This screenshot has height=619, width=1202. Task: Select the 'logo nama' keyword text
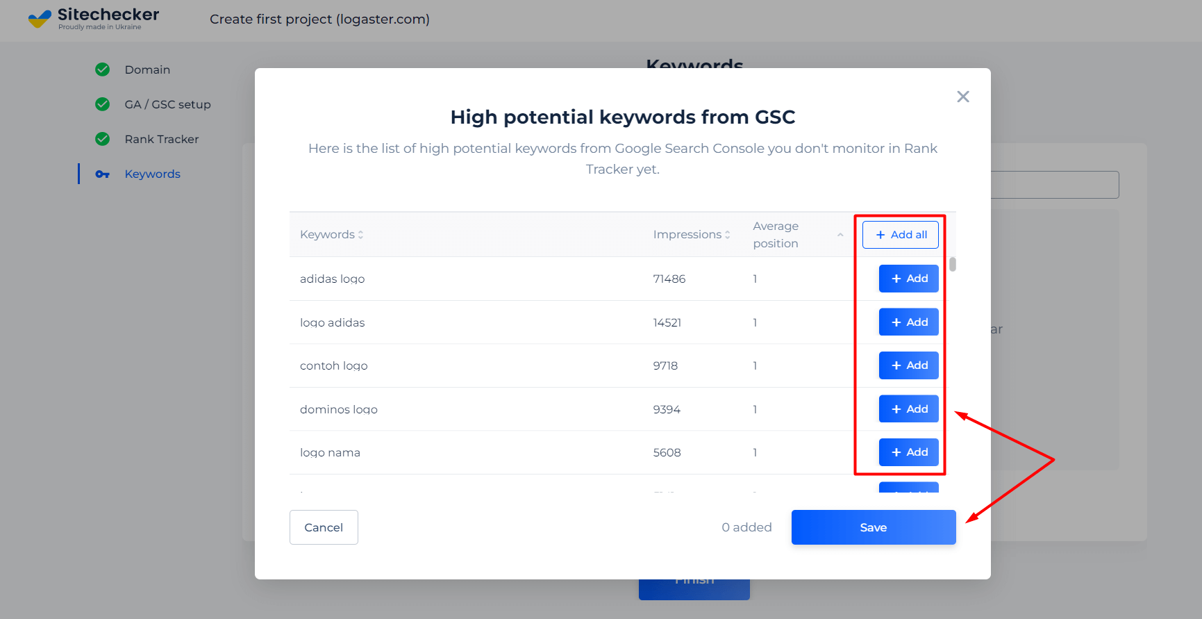330,453
